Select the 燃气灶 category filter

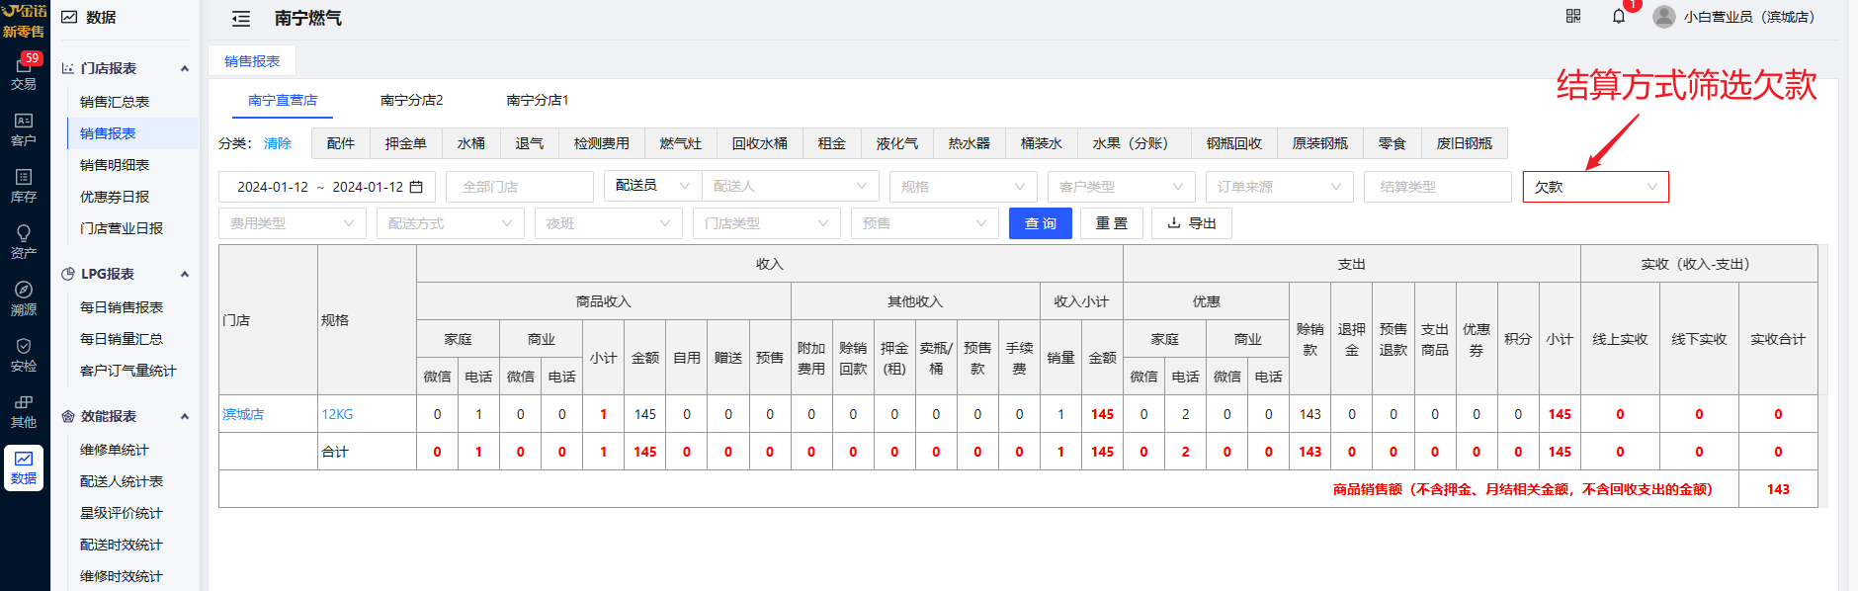(681, 143)
